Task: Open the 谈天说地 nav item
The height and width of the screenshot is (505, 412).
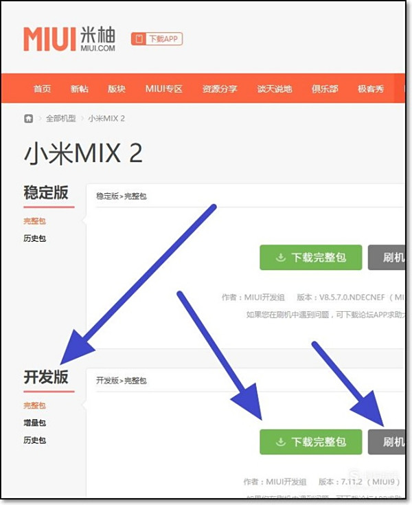Action: [x=274, y=89]
